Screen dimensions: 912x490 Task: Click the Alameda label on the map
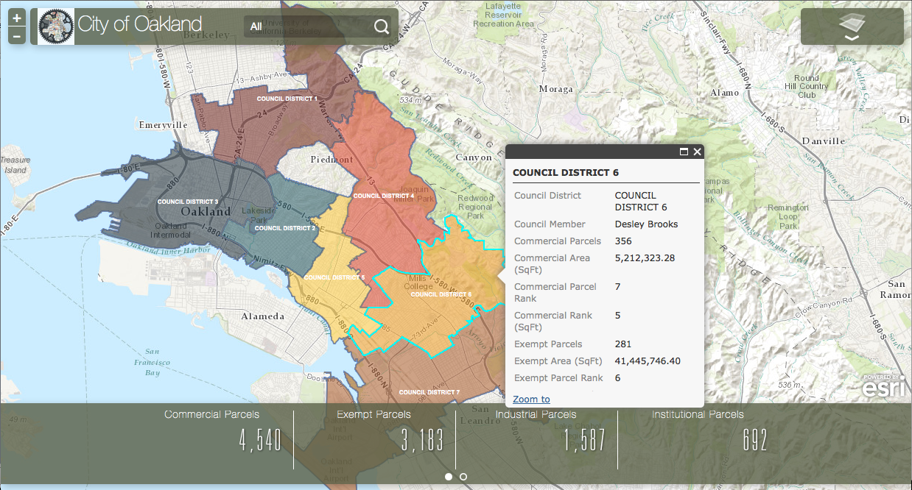(x=262, y=316)
